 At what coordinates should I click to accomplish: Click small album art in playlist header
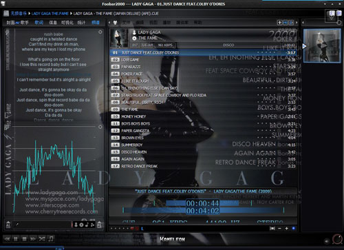click(119, 38)
